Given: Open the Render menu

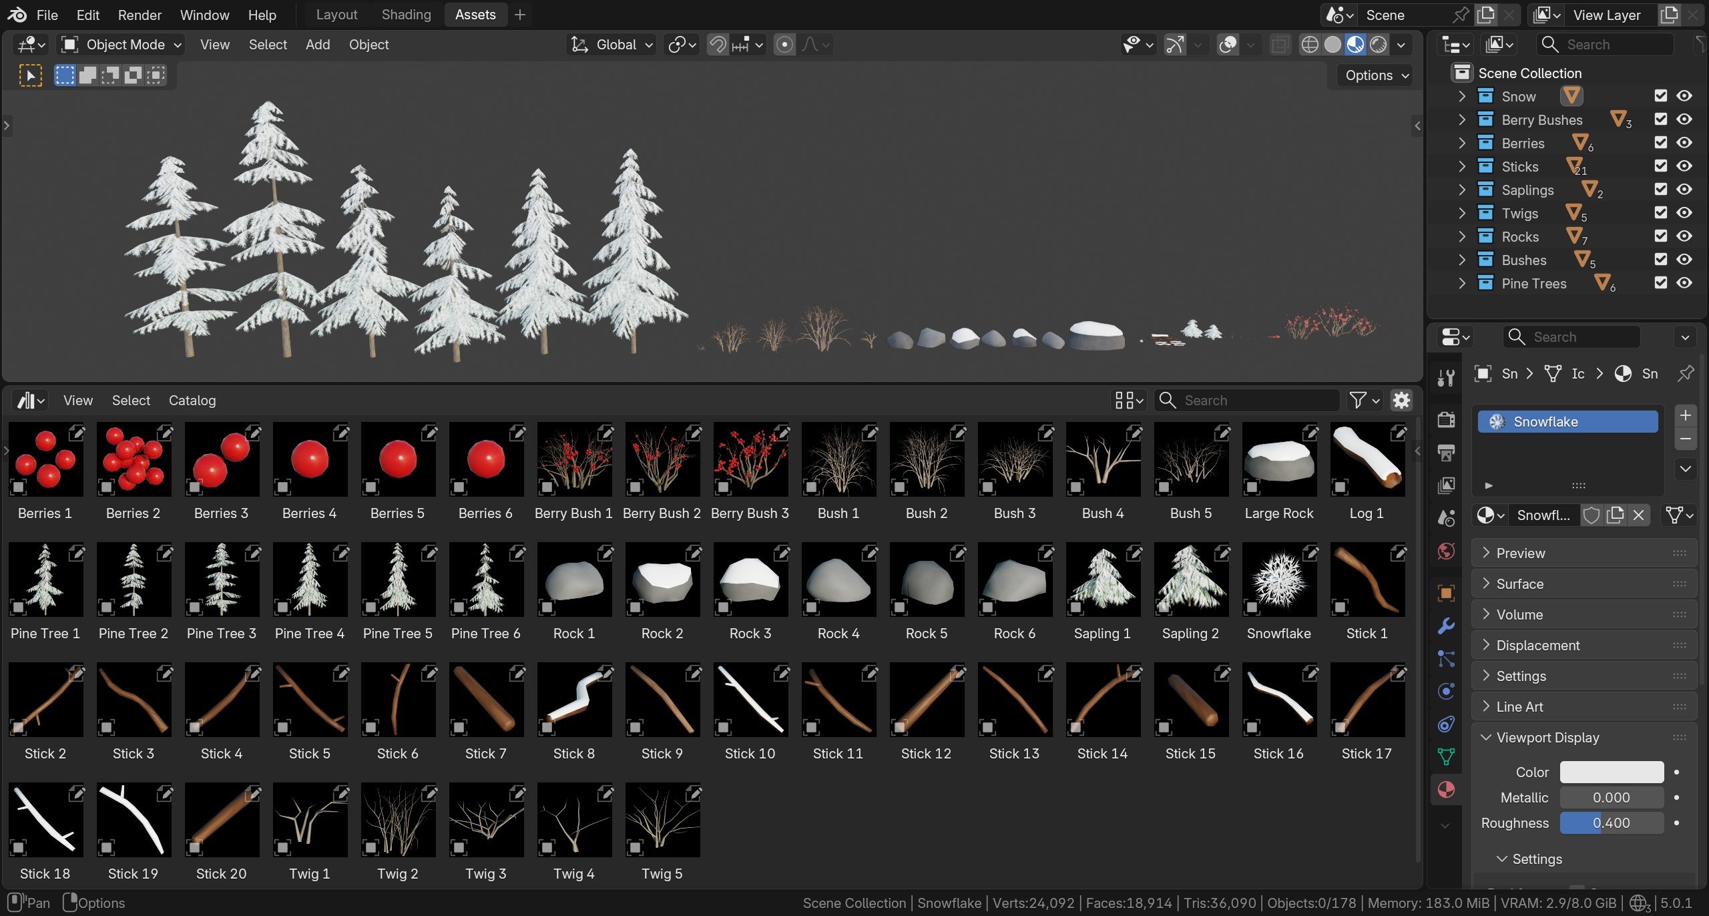Looking at the screenshot, I should coord(140,15).
